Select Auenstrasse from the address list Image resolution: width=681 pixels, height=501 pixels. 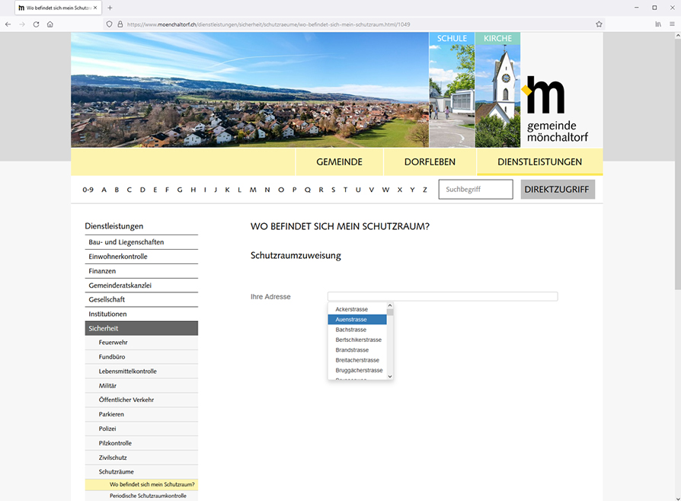(357, 320)
